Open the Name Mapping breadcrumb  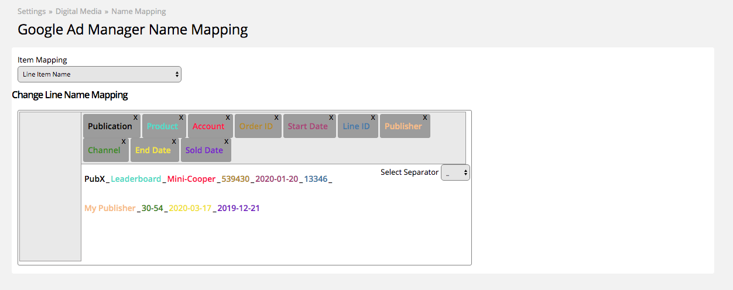pos(139,11)
